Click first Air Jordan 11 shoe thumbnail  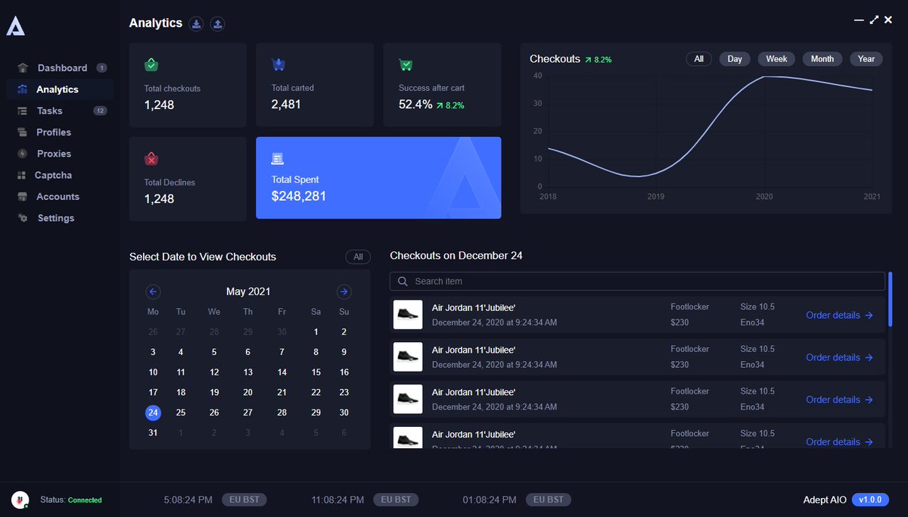[408, 314]
